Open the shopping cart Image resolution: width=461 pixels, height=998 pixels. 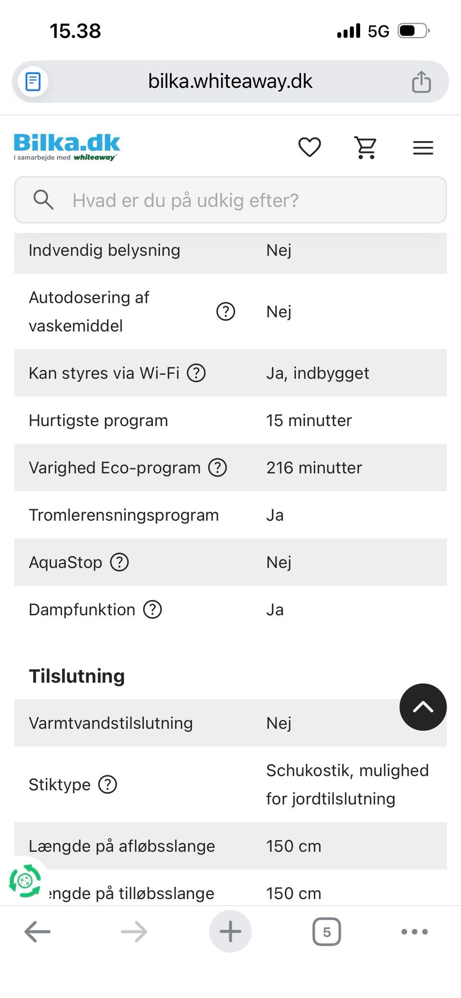pyautogui.click(x=366, y=147)
